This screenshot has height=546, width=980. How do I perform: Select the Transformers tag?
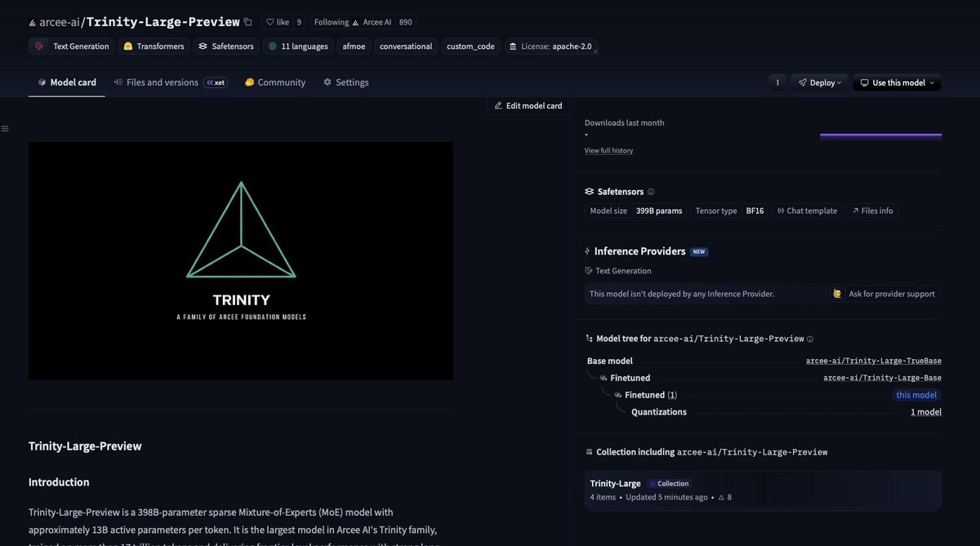(154, 47)
